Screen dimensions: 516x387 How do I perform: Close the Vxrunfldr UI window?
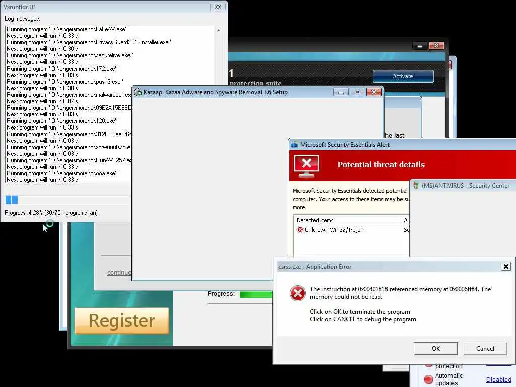point(218,7)
